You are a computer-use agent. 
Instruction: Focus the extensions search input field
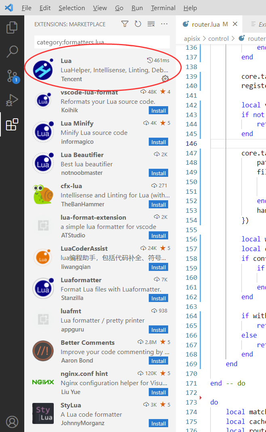[102, 42]
